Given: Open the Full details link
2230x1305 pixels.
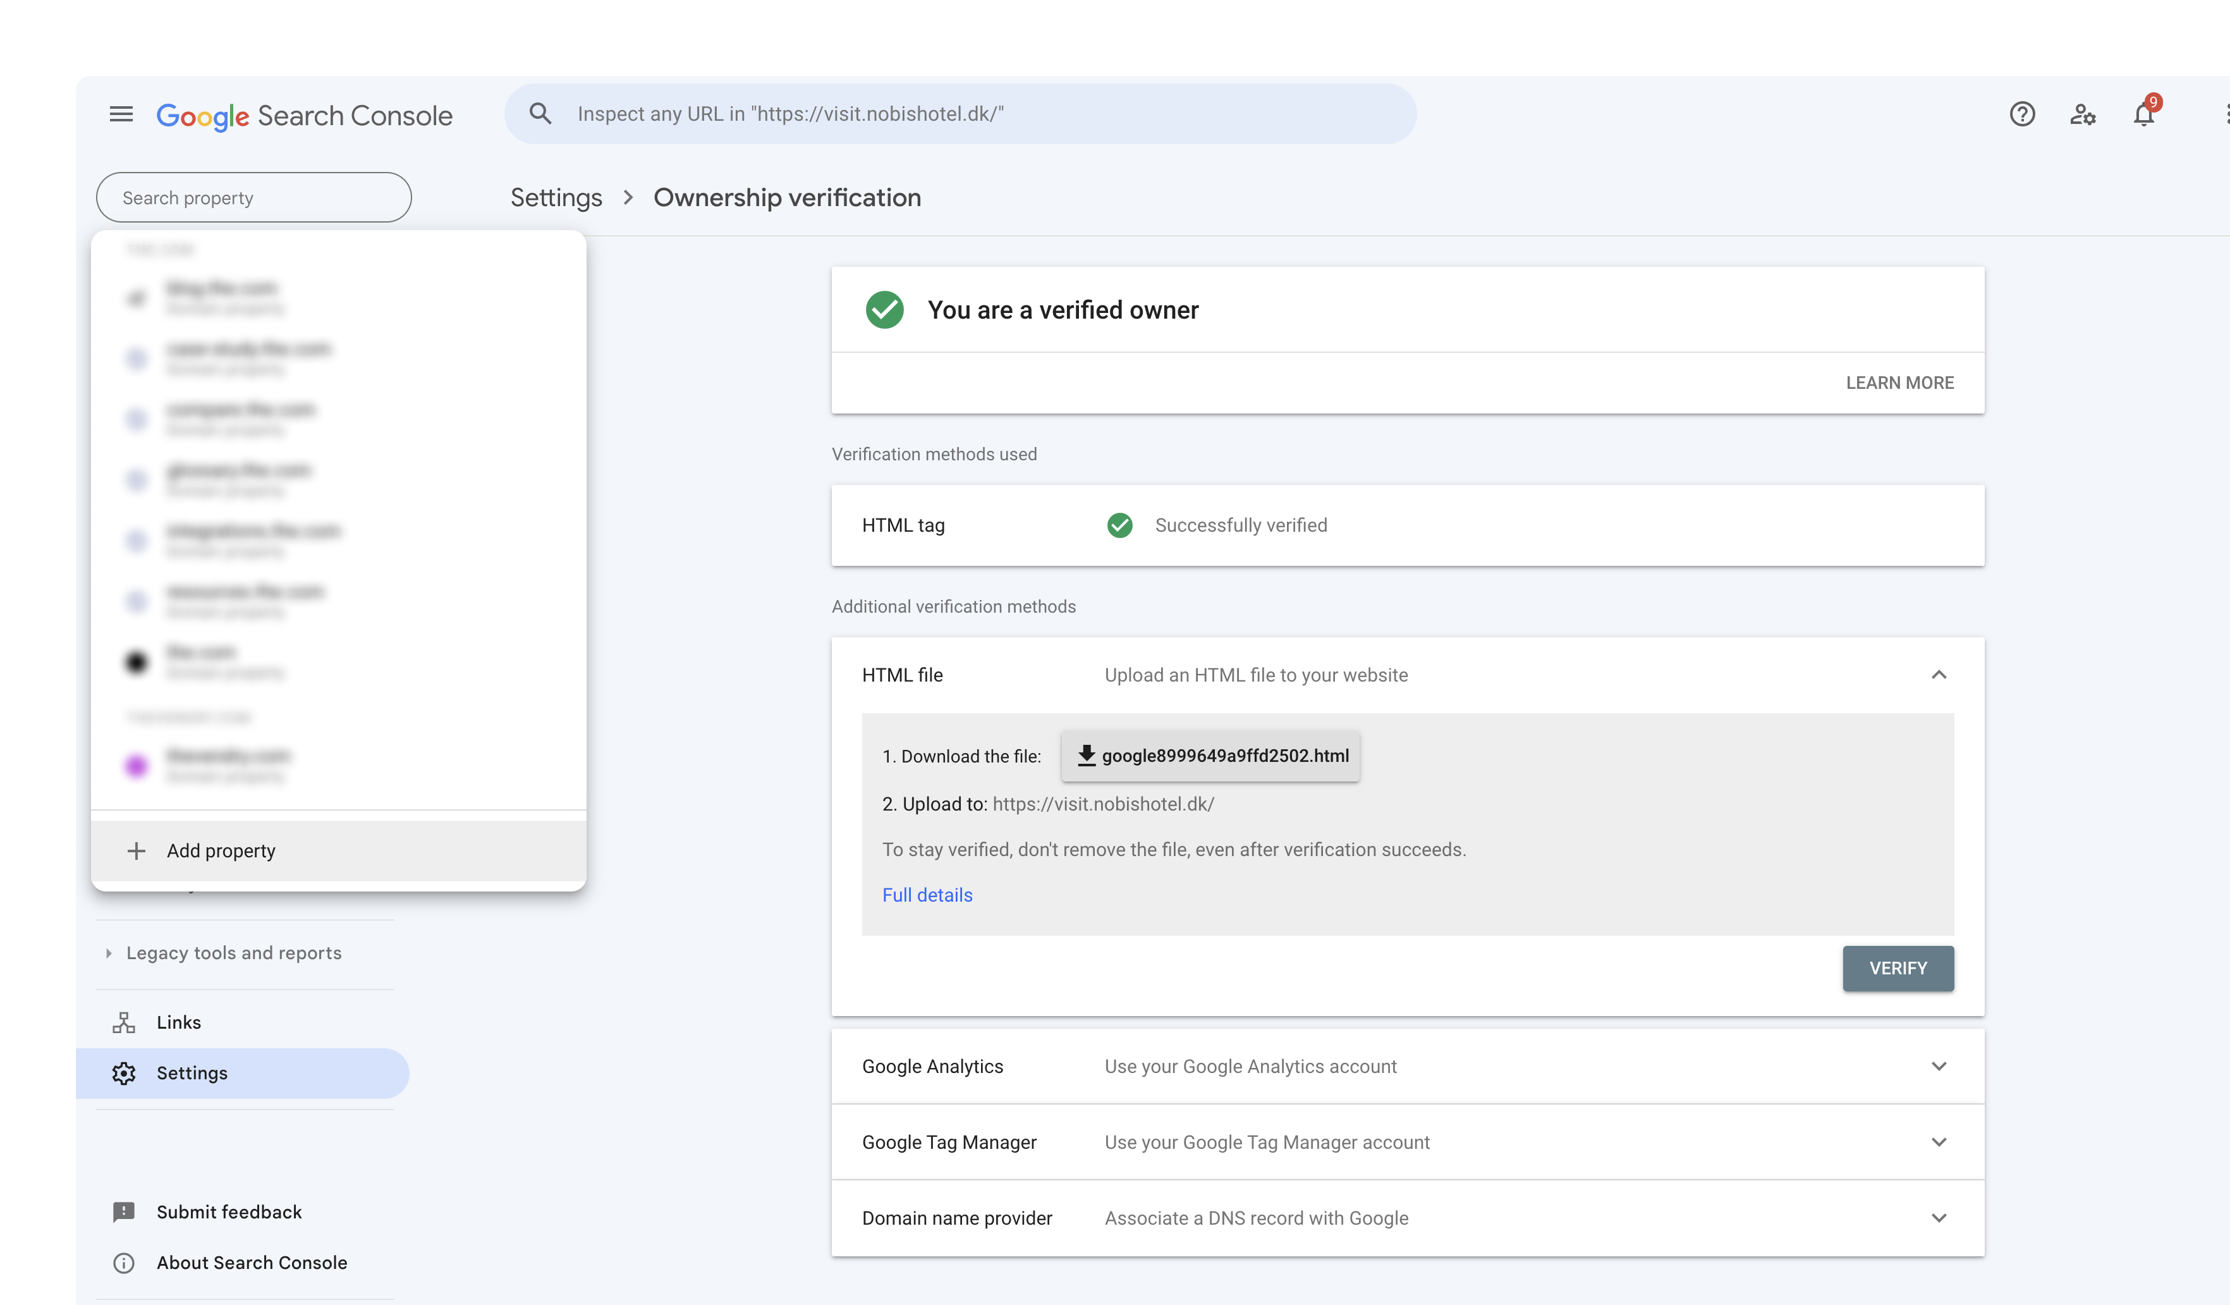Looking at the screenshot, I should (x=927, y=895).
